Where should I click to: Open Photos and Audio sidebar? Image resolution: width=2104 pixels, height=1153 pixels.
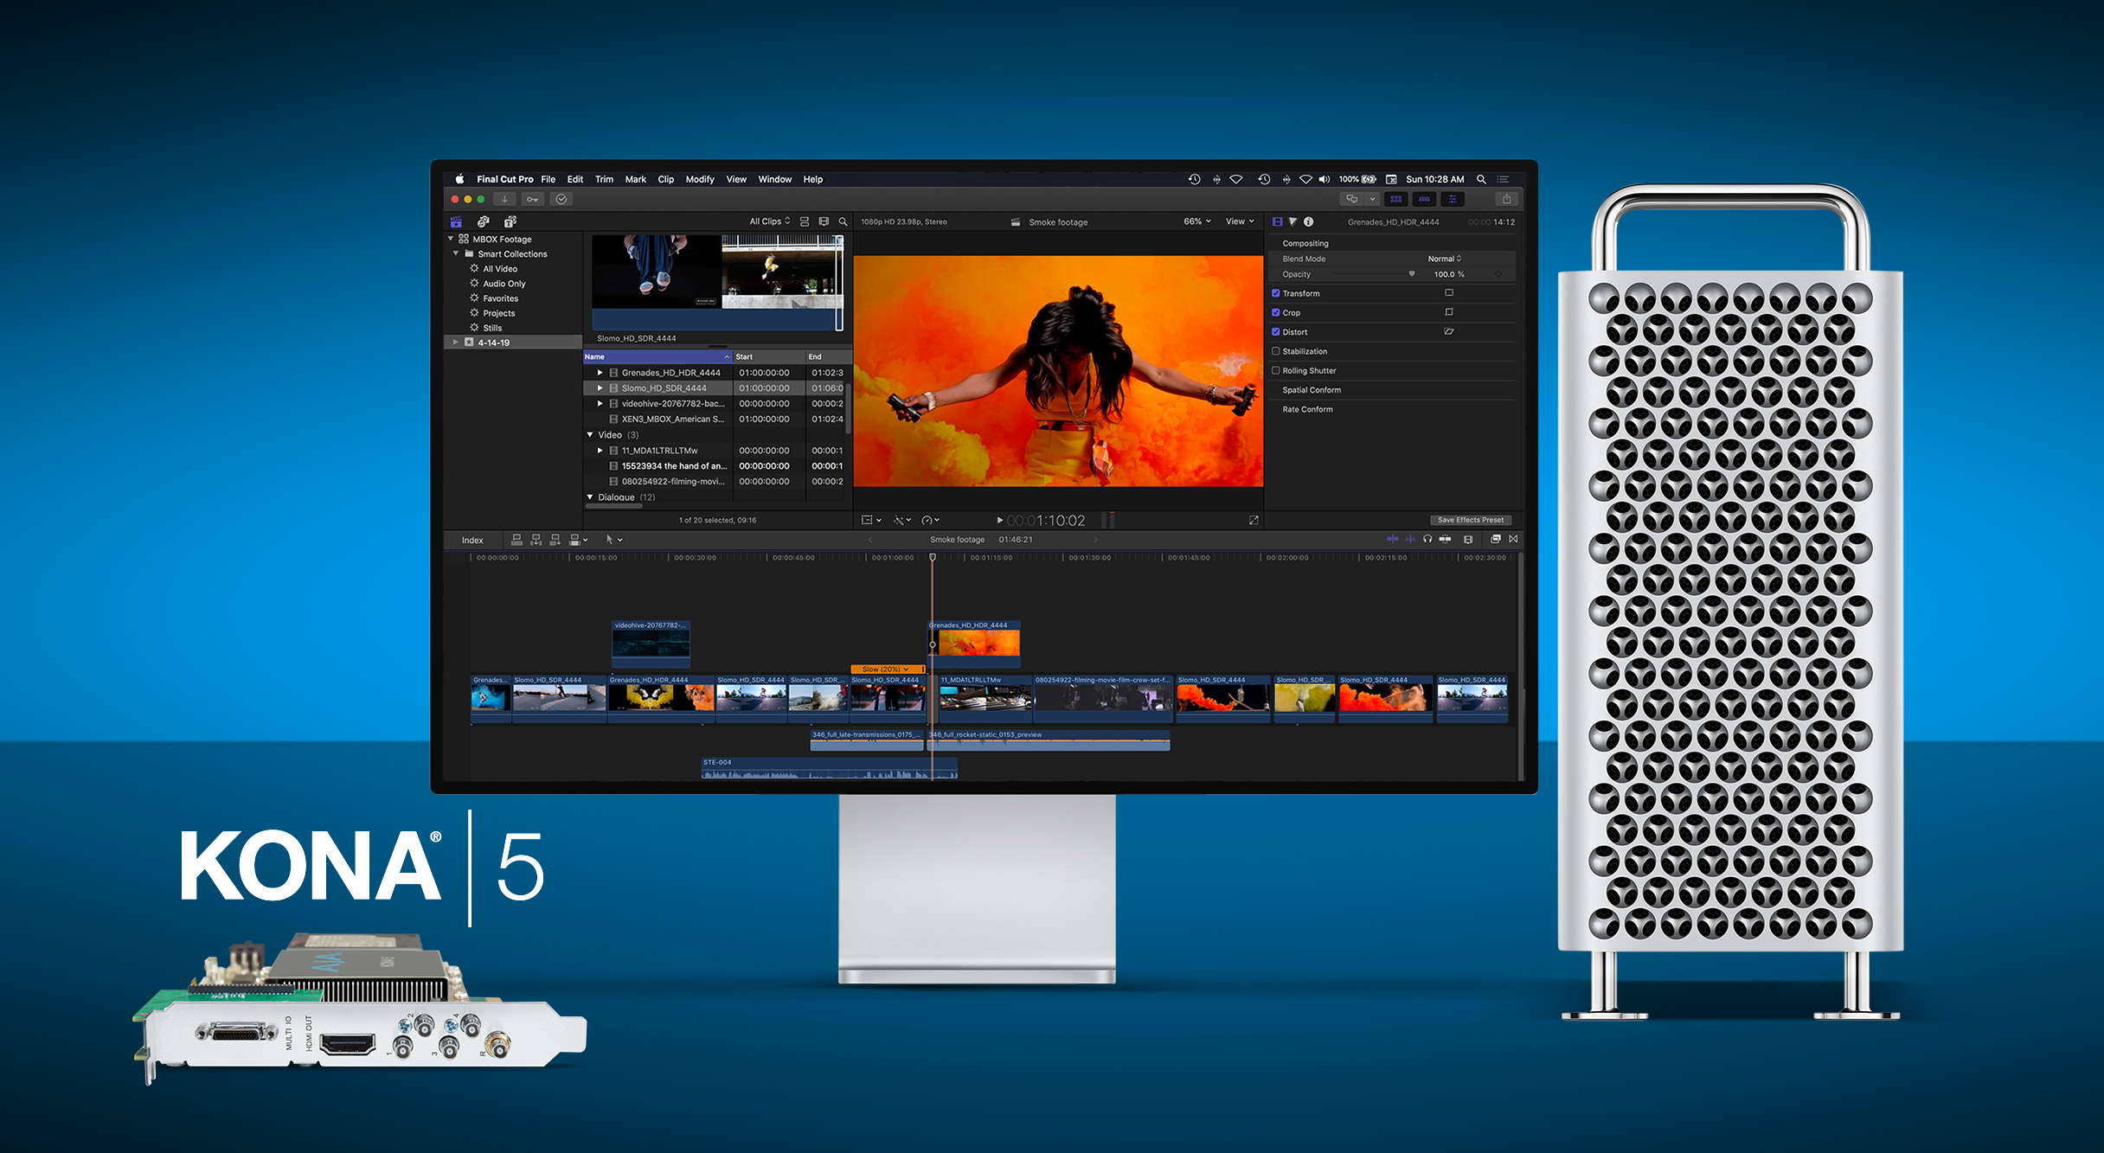[483, 221]
